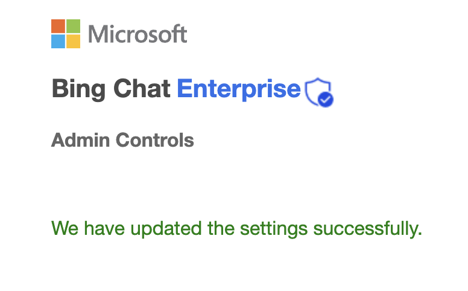468x291 pixels.
Task: Click the blue "Enterprise" heading text
Action: pos(239,89)
